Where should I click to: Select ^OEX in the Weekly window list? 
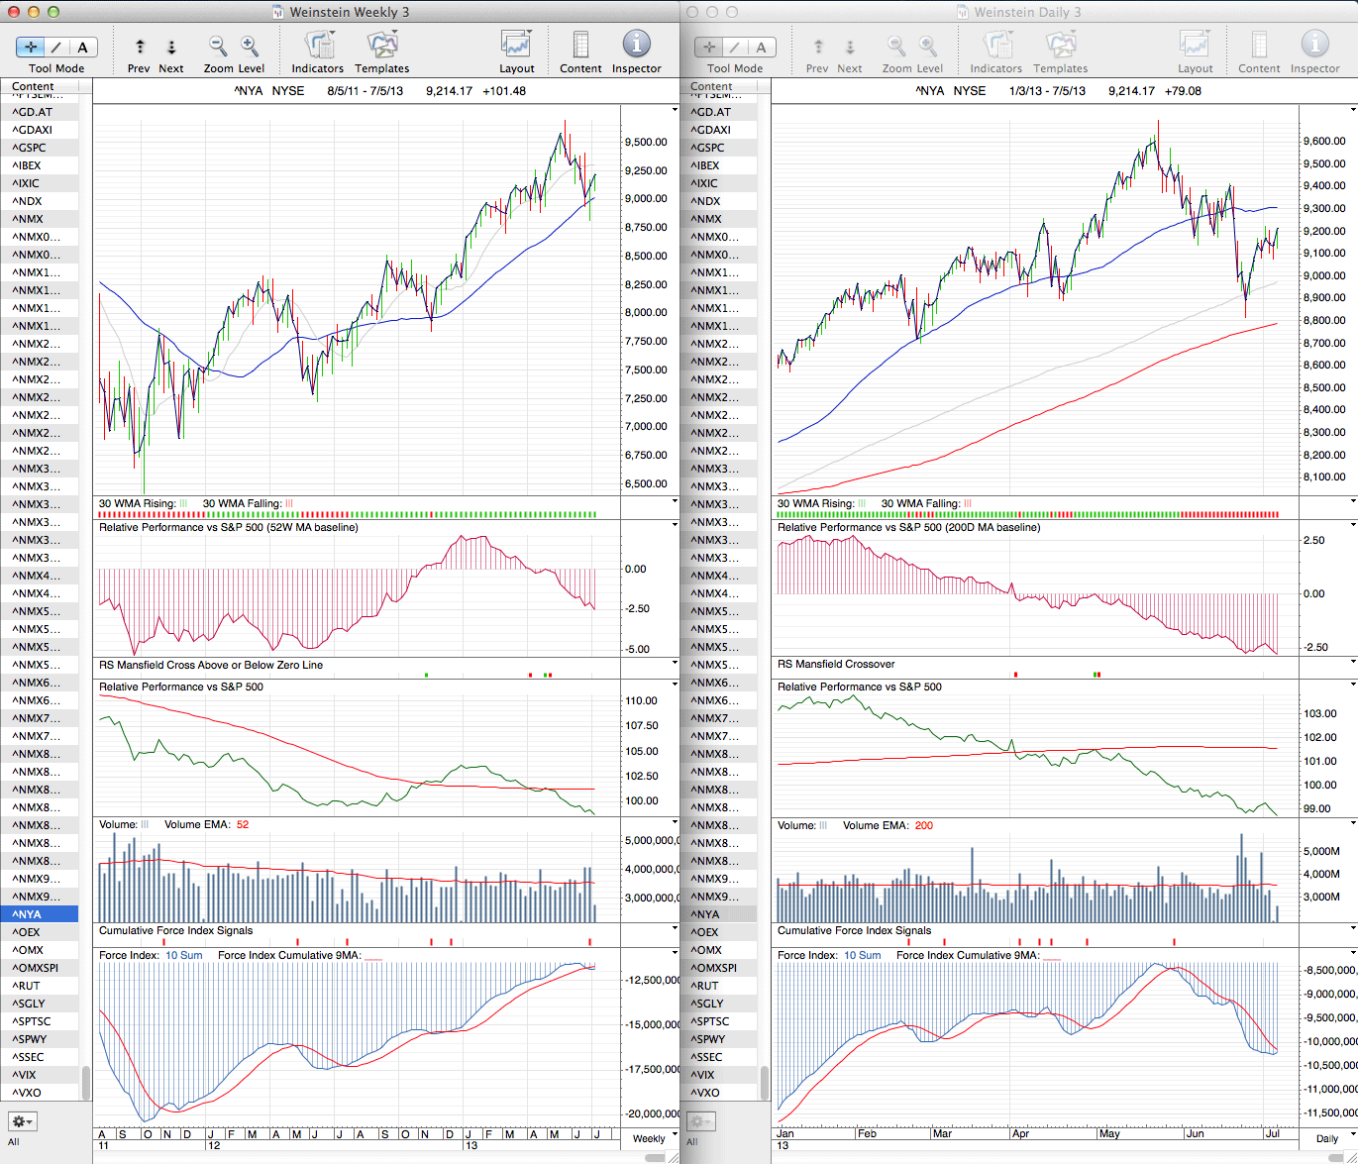click(x=40, y=932)
